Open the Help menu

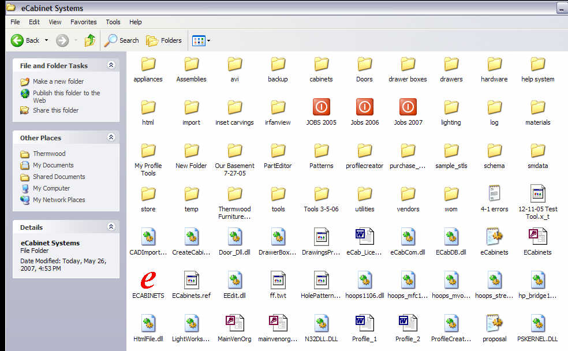pyautogui.click(x=136, y=22)
